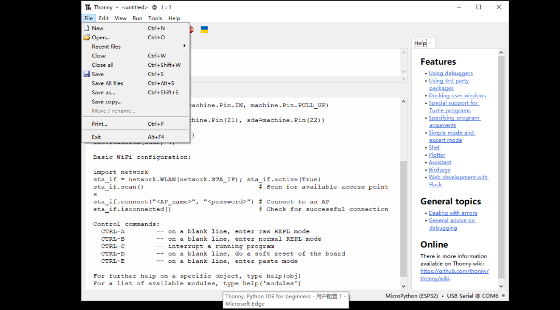Open Web development with Flask link

[x=458, y=181]
